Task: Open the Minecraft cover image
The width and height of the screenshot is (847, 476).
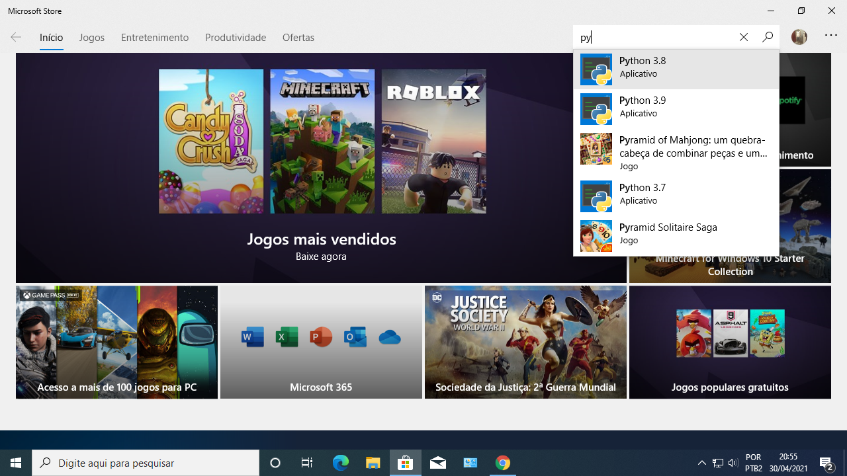Action: [x=322, y=141]
